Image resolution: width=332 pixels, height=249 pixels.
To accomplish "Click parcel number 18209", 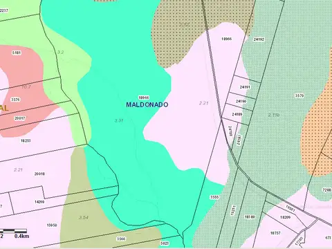I will [x=285, y=217].
